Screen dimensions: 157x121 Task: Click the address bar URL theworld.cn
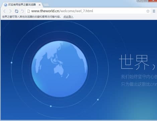coord(62,11)
